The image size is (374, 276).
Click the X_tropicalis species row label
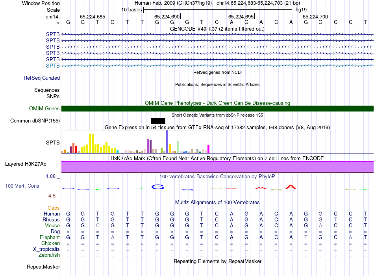(x=46, y=249)
